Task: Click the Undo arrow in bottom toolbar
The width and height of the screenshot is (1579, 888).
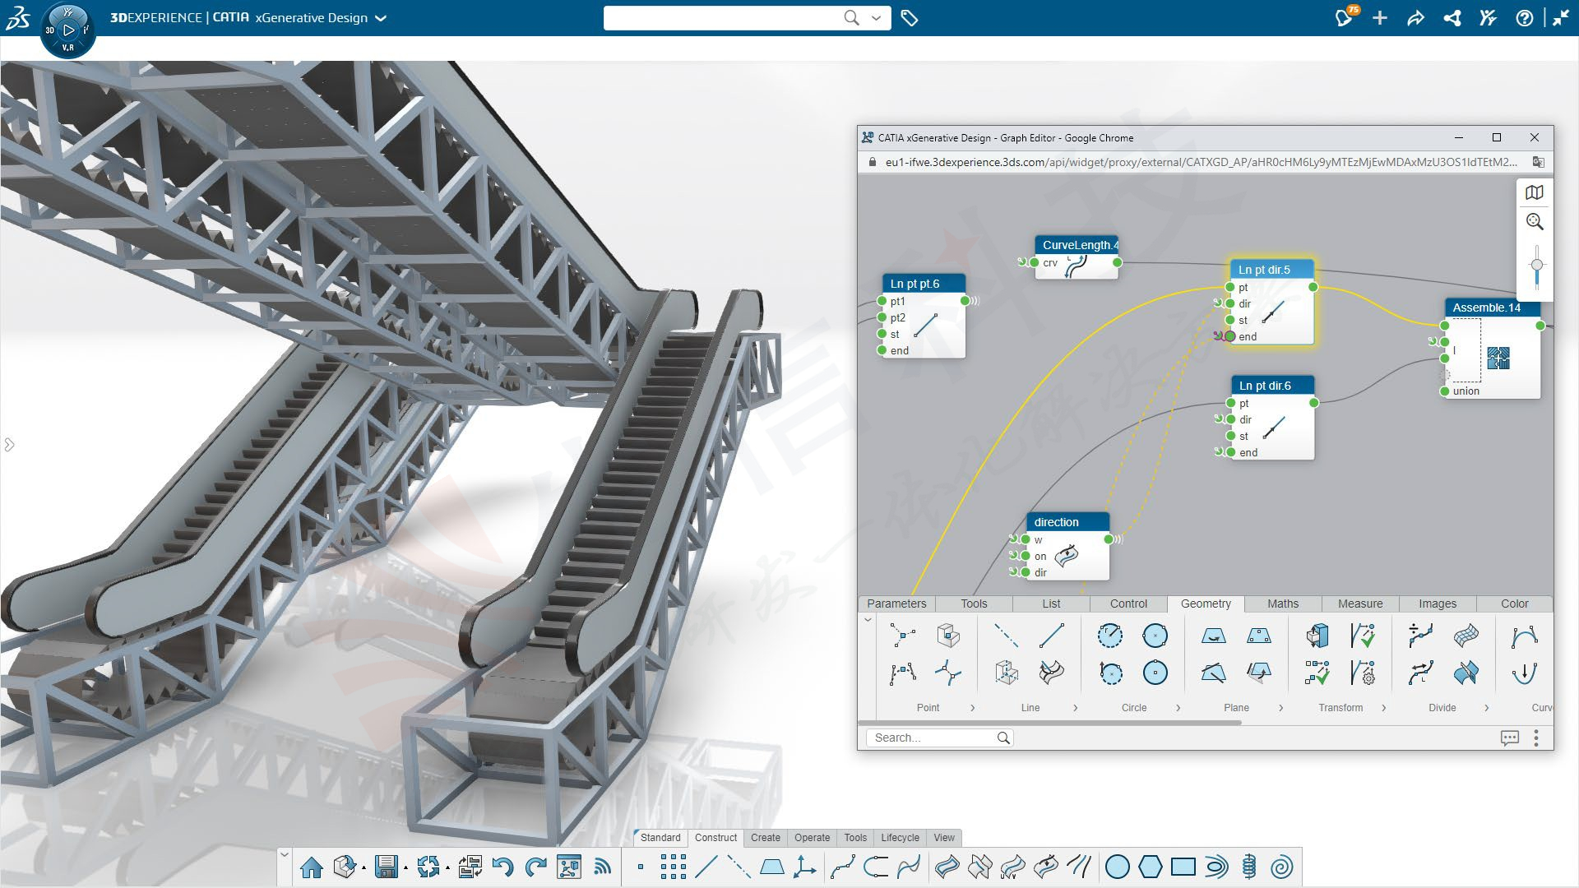Action: (502, 867)
